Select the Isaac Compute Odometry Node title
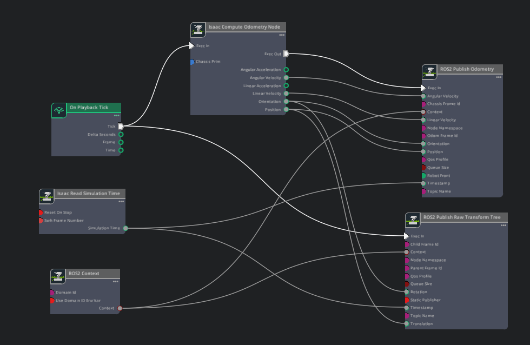This screenshot has width=530, height=345. [244, 26]
